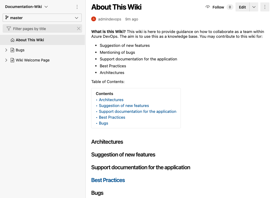
Task: Select About This Wiki in page tree
Action: click(x=30, y=40)
